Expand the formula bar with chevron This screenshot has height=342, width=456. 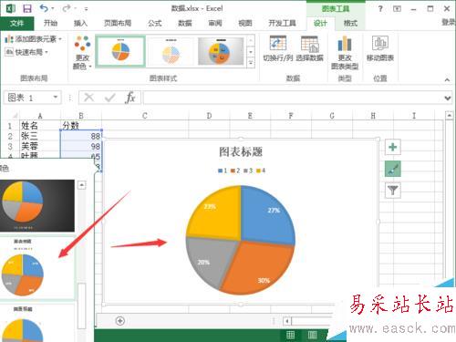click(x=448, y=98)
